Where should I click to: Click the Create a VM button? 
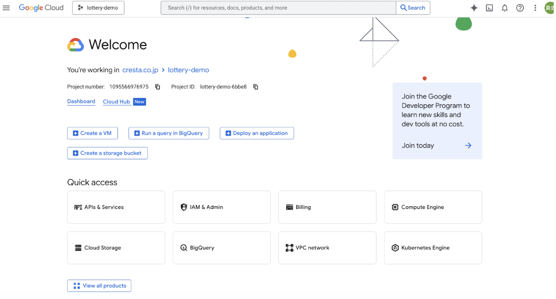(93, 133)
